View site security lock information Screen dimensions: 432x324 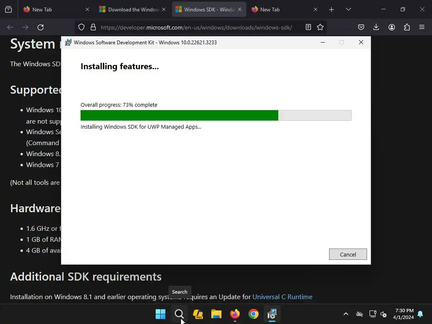(93, 27)
